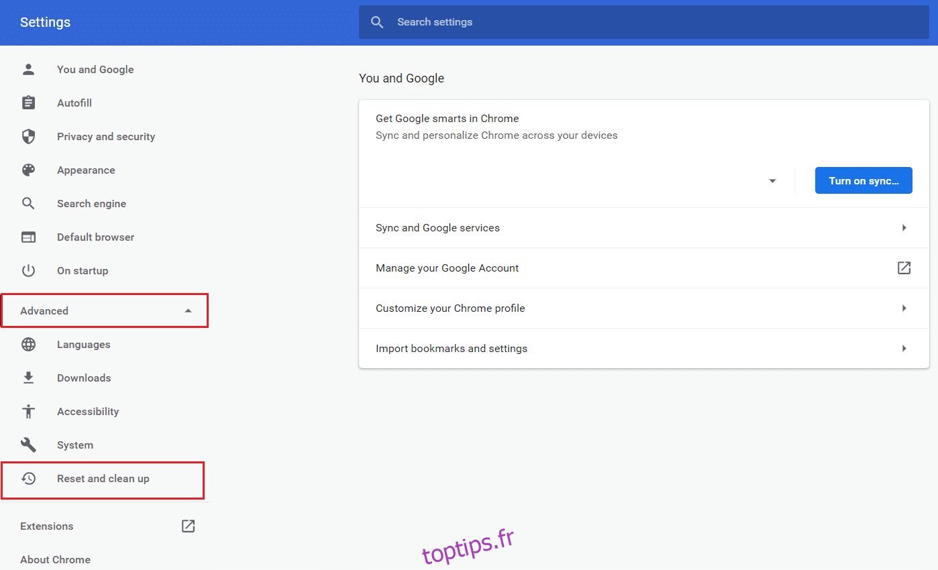
Task: Click the Advanced label in sidebar
Action: point(44,310)
